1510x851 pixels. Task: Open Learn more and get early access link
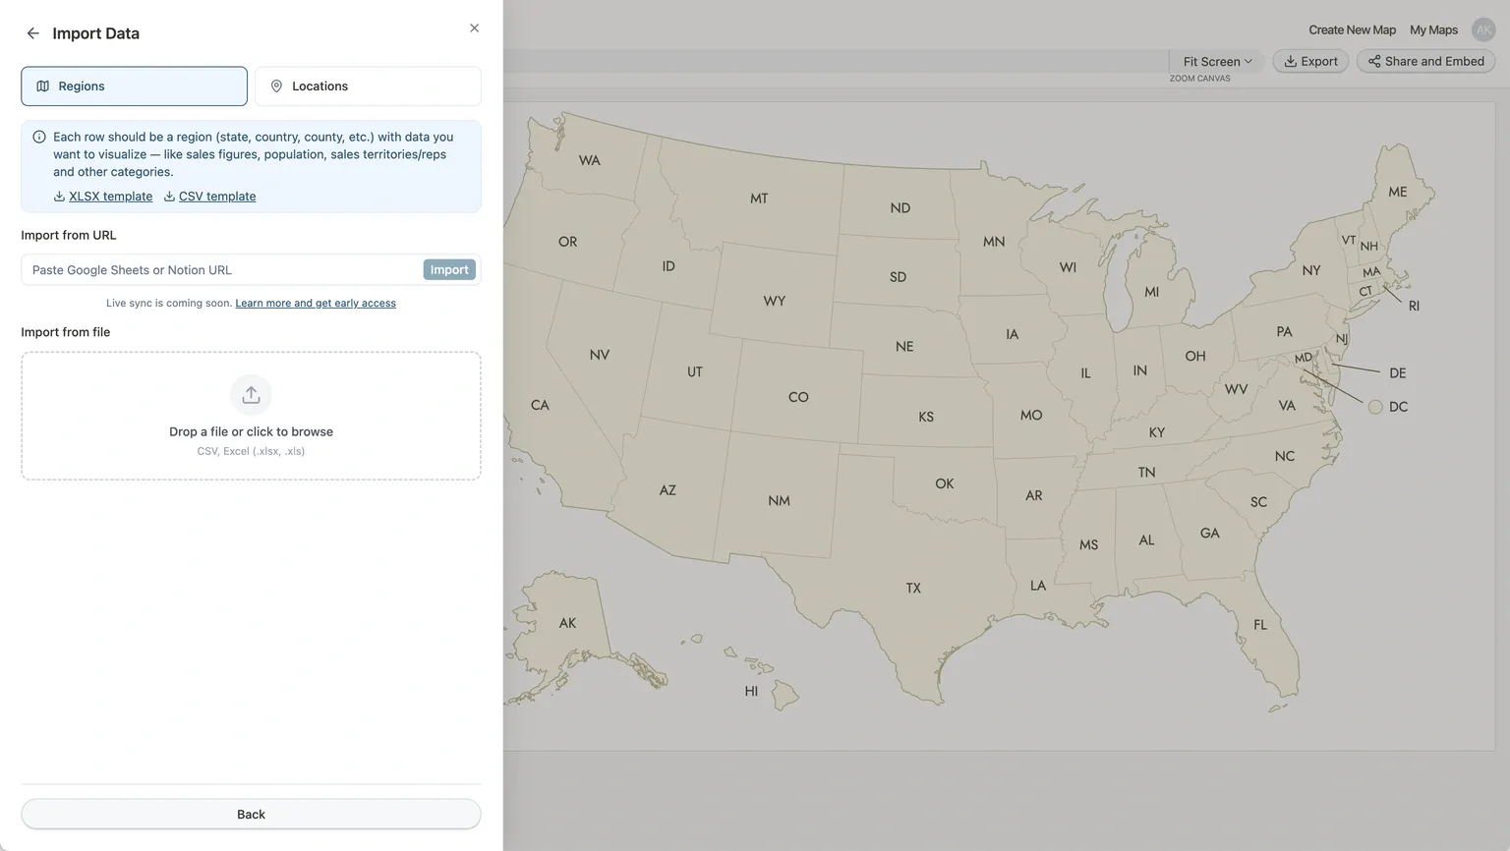coord(316,304)
